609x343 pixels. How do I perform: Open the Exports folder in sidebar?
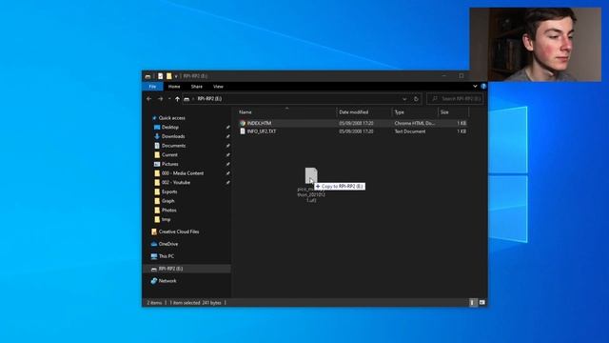(169, 192)
